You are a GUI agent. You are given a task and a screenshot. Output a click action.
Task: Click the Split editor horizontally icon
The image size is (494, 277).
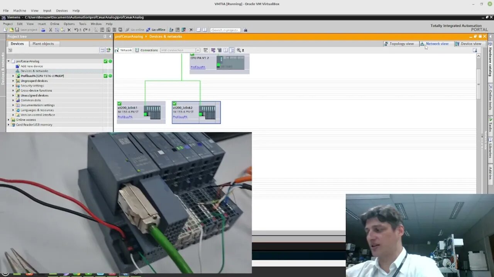point(198,30)
